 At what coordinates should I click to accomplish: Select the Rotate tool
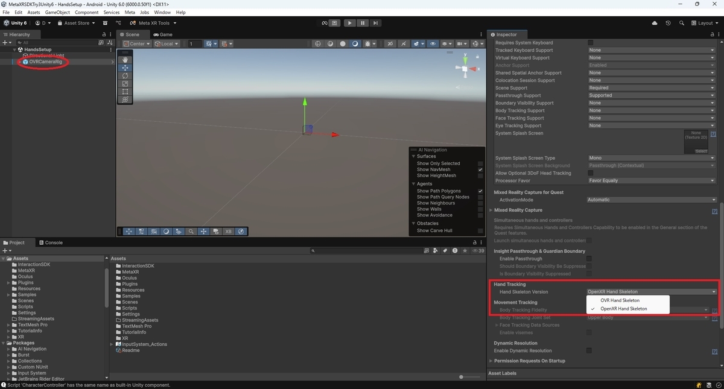point(125,76)
